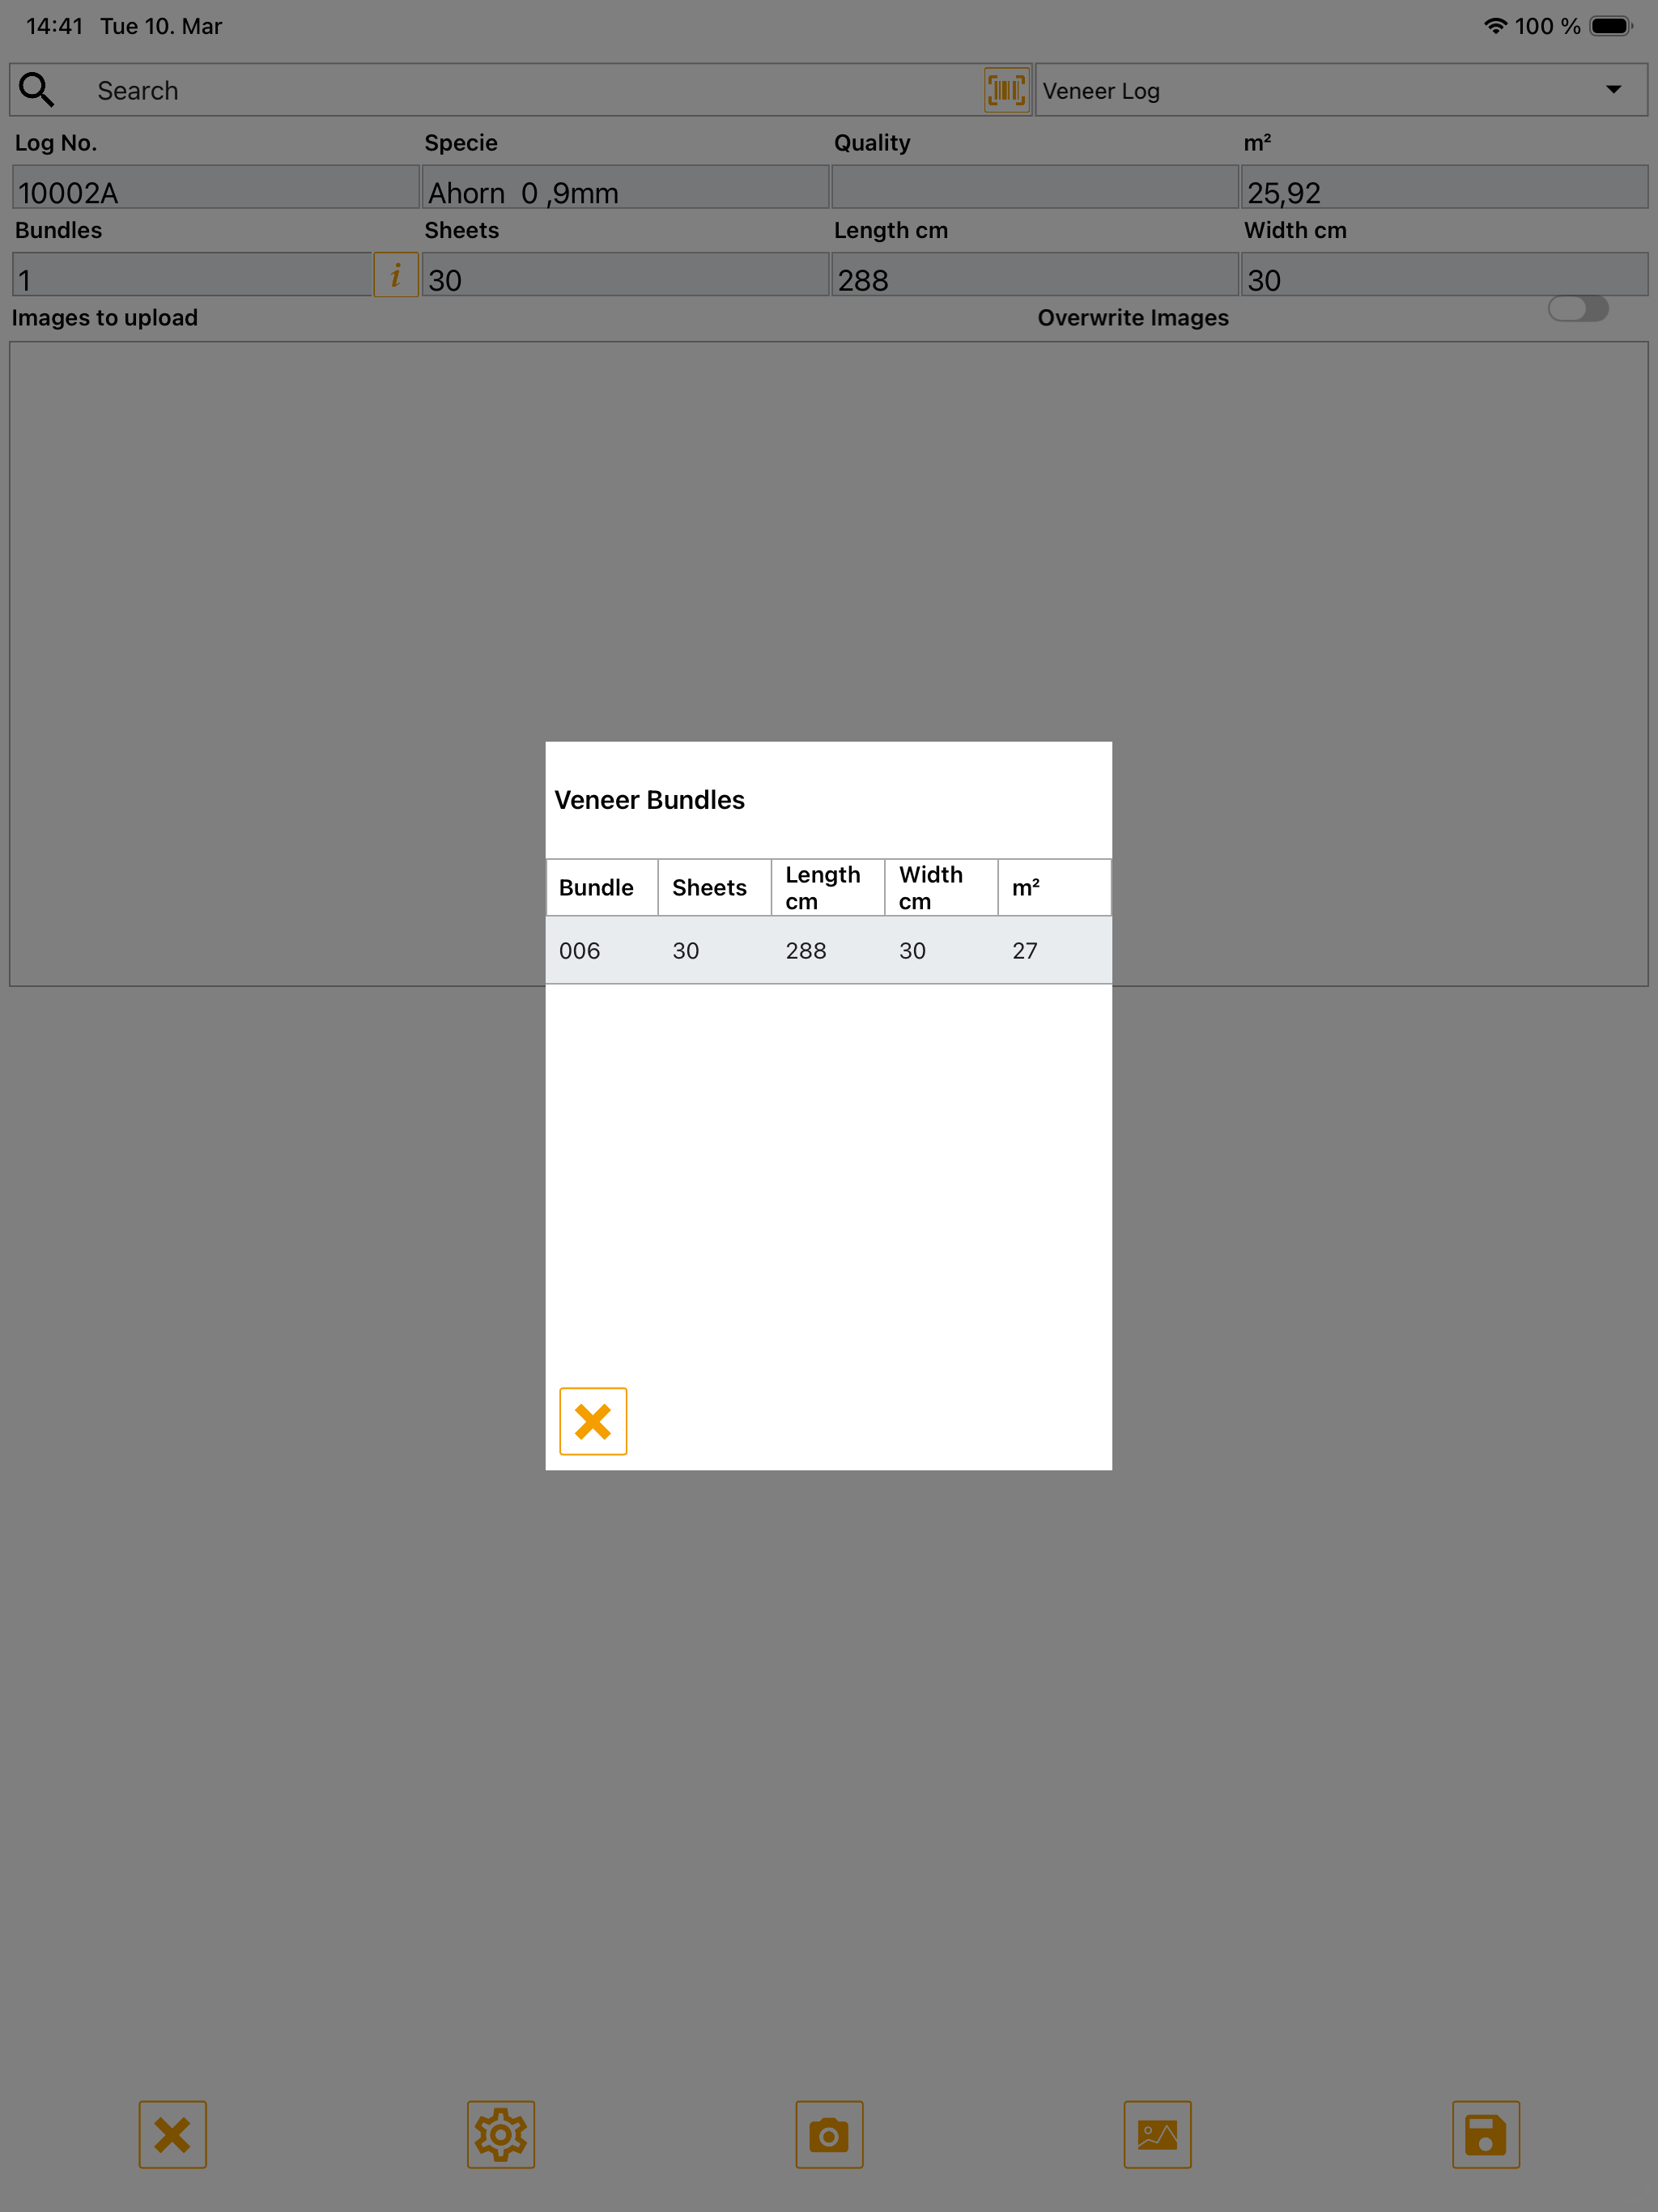Tap the Length cm field showing 288
The image size is (1658, 2212).
point(1035,274)
